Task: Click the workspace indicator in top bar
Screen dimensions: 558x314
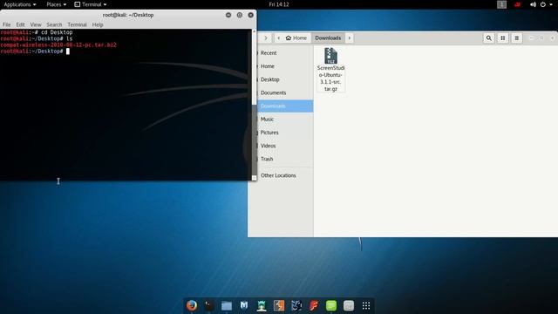Action: 502,4
